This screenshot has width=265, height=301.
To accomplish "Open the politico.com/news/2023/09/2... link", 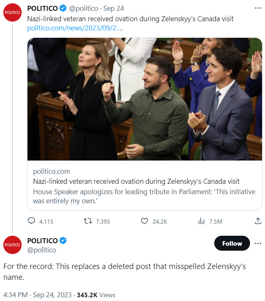I will [74, 28].
